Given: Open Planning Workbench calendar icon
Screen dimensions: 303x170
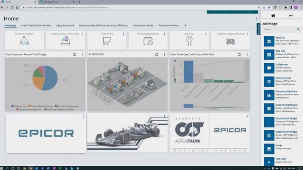Looking at the screenshot, I should (148, 41).
